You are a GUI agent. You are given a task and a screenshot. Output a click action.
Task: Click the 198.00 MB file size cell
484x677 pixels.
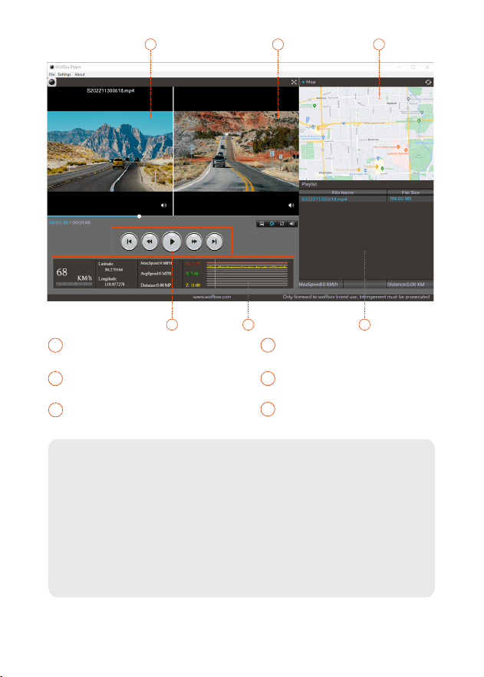point(400,199)
